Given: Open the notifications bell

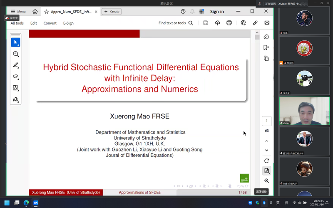Looking at the screenshot, I should point(192,12).
